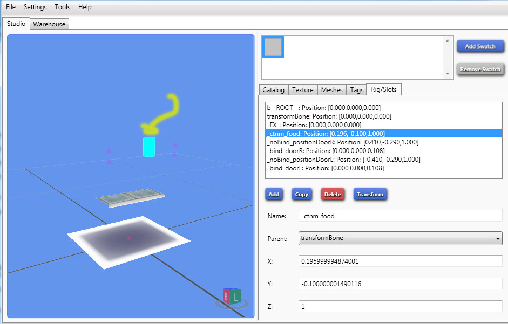
Task: Select the Rig/Slots tab
Action: pos(384,89)
